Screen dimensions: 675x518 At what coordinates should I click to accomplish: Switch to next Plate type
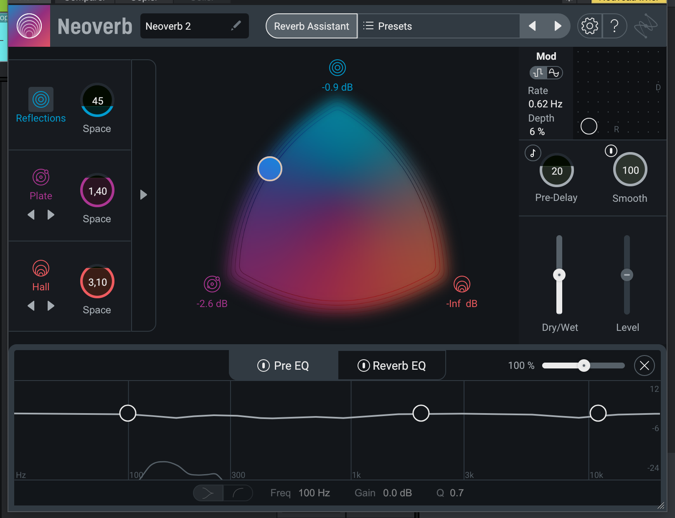tap(51, 215)
